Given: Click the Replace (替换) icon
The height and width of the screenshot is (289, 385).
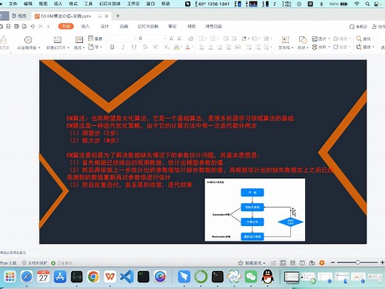Looking at the screenshot, I should point(359,47).
